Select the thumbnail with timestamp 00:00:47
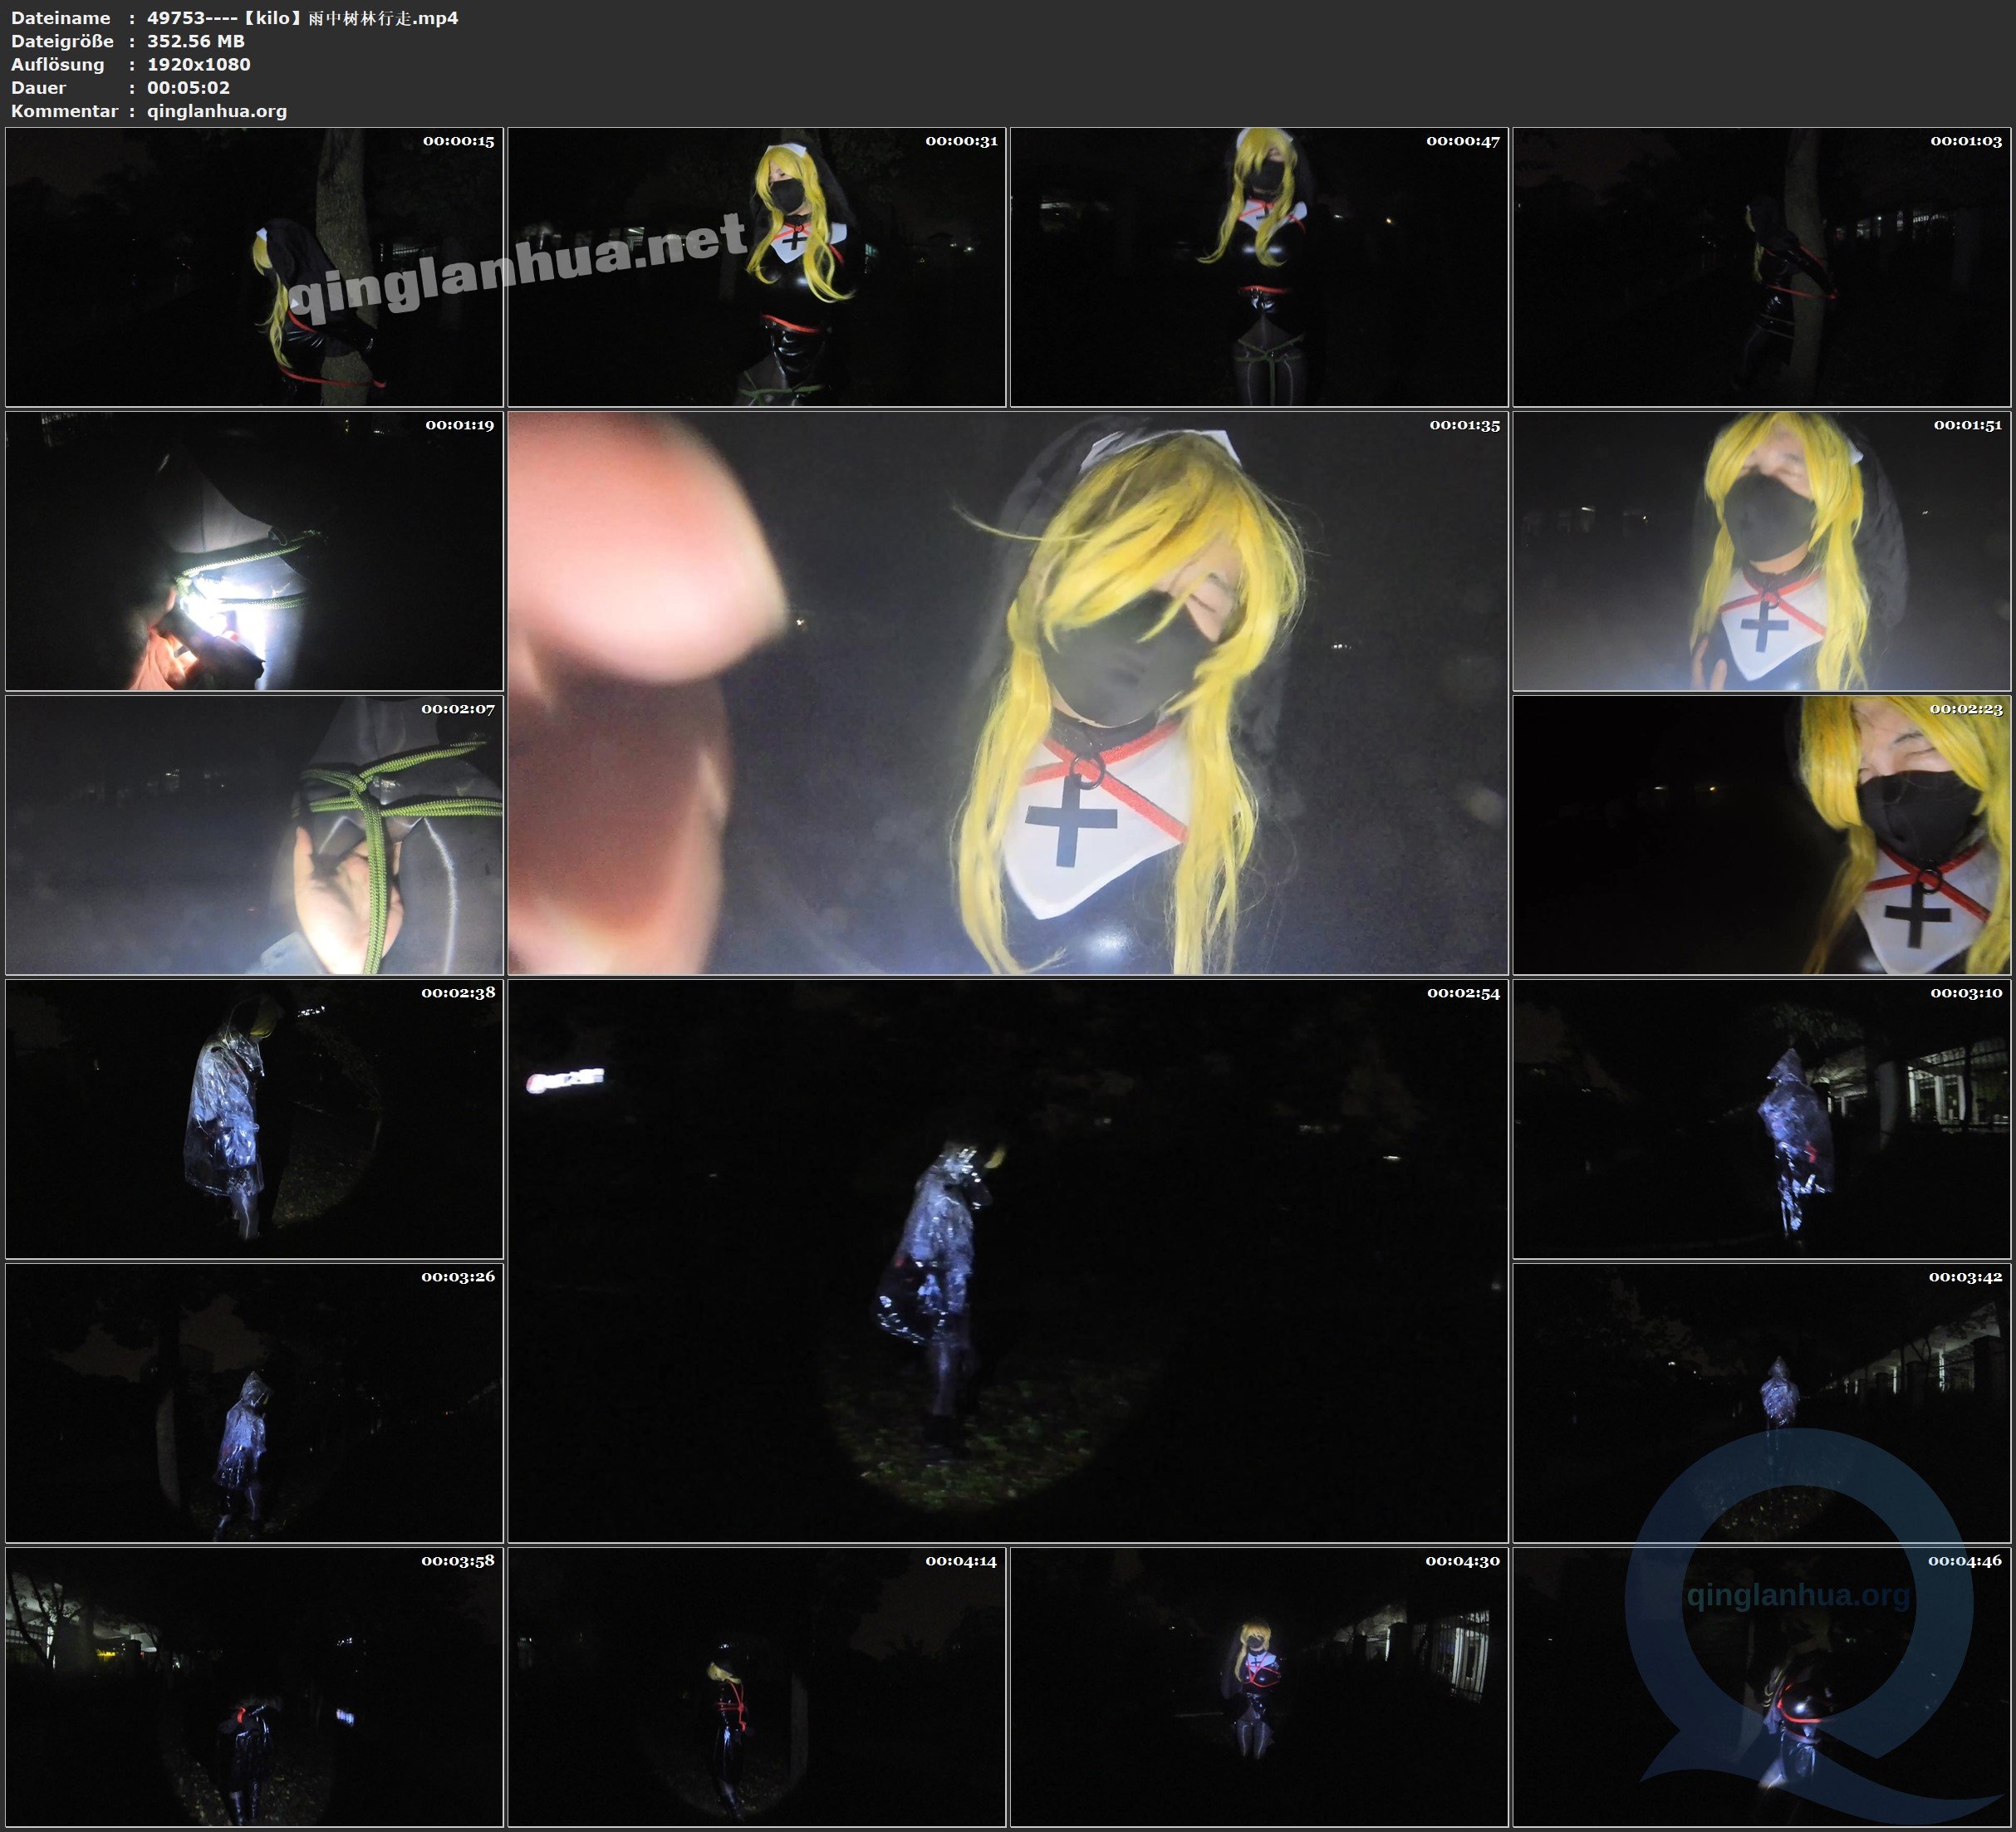The image size is (2016, 1832). point(1259,267)
